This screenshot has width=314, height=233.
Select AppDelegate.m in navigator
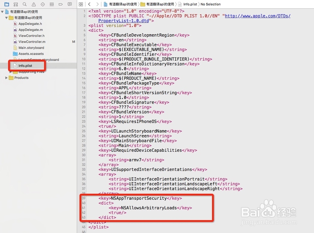pyautogui.click(x=31, y=30)
